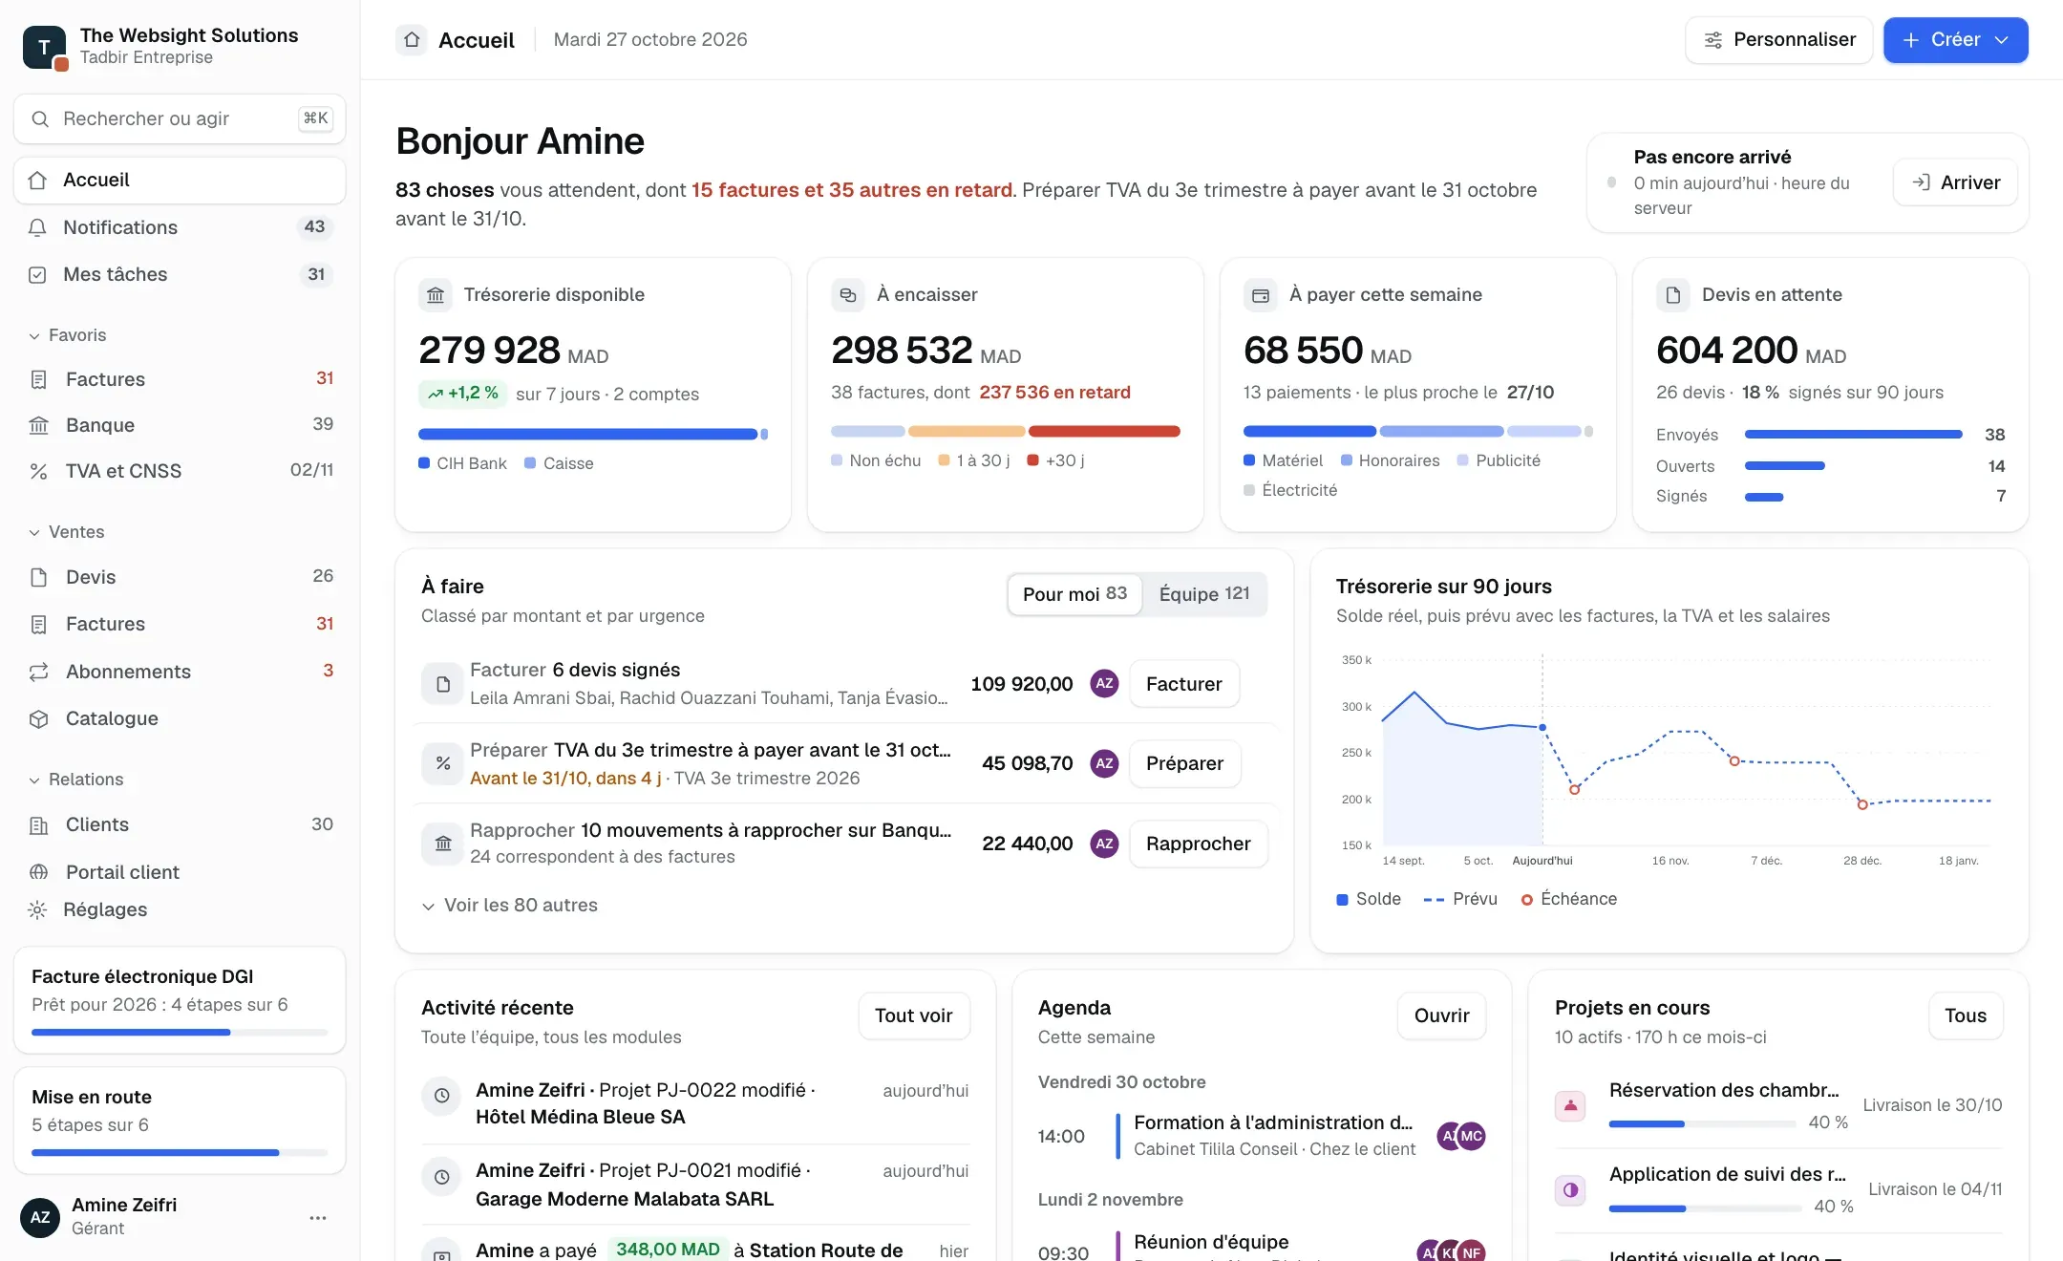Click the Réglages gear icon
This screenshot has width=2063, height=1261.
[37, 909]
